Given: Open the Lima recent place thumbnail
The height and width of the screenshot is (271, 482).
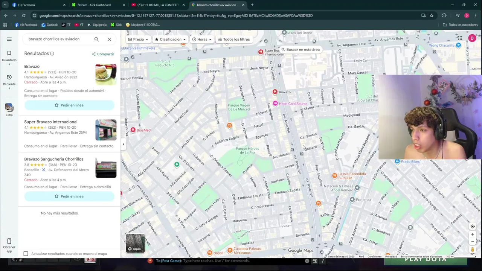Looking at the screenshot, I should 9,108.
